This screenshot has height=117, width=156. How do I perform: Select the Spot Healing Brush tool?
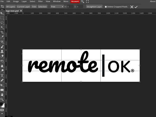tap(2, 42)
